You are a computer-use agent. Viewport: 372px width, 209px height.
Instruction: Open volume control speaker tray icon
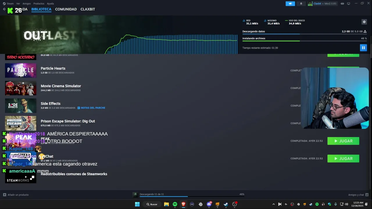pyautogui.click(x=346, y=204)
